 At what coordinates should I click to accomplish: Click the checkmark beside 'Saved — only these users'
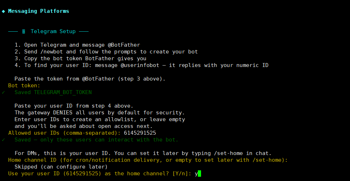(3, 140)
